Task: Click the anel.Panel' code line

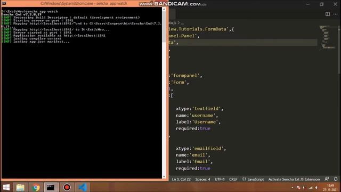Action: click(x=184, y=36)
